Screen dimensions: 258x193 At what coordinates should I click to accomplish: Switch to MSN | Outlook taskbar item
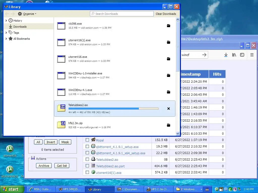(41, 189)
